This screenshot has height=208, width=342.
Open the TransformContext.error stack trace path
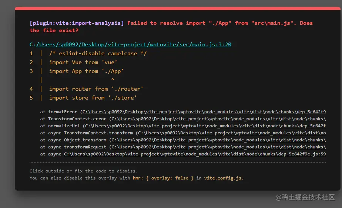pos(218,119)
